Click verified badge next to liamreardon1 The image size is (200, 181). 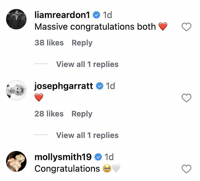[97, 15]
